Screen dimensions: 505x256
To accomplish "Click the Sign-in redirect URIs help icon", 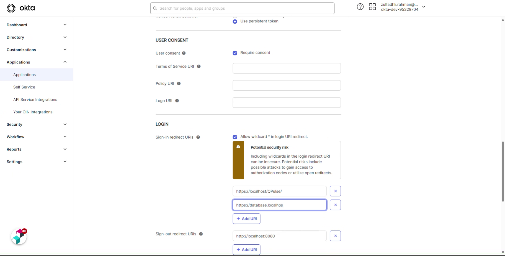I will tap(199, 137).
